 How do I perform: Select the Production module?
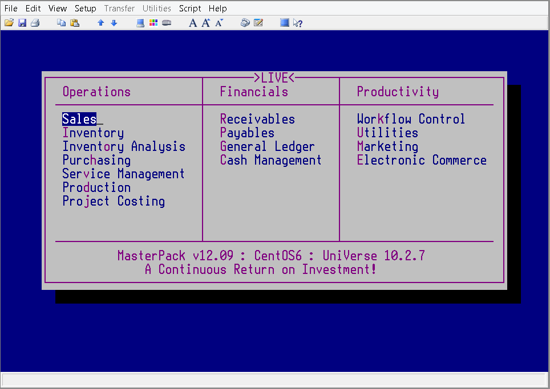96,187
